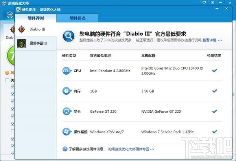The height and width of the screenshot is (161, 236).
Task: Click the 显卡 graphics card icon
Action: coord(66,112)
